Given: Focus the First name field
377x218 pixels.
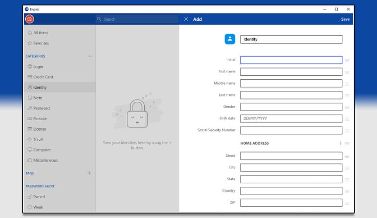Looking at the screenshot, I should [291, 72].
